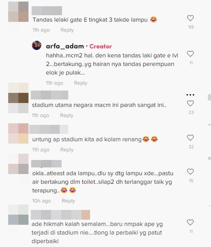Screen dimensions: 211x247
Task: Open blurred username above 'okla..atleast' comment
Action: [46, 163]
